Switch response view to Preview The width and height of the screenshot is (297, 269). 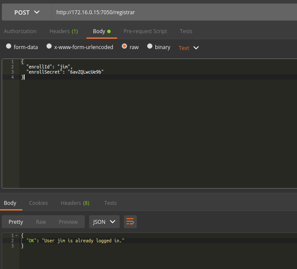point(68,222)
